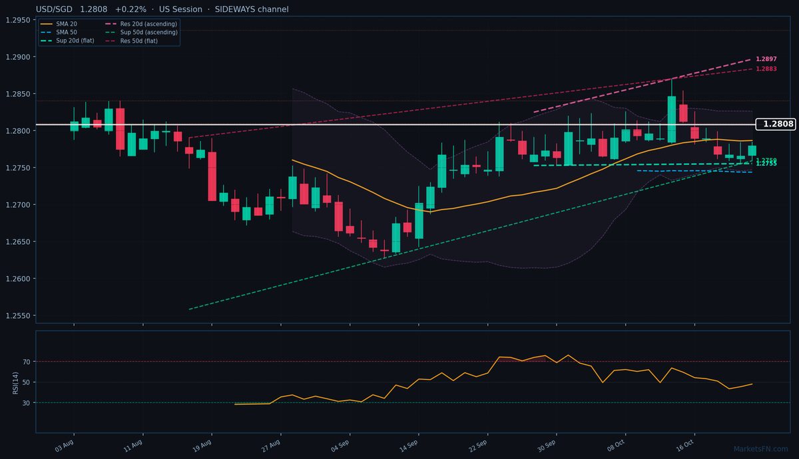Screen dimensions: 799x459
Task: Click the '27 Aug' date label
Action: click(270, 445)
